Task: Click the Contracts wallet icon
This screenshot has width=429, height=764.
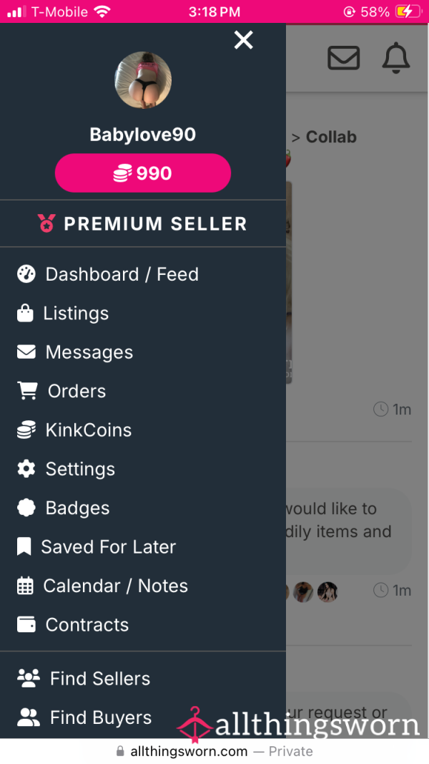Action: (26, 624)
